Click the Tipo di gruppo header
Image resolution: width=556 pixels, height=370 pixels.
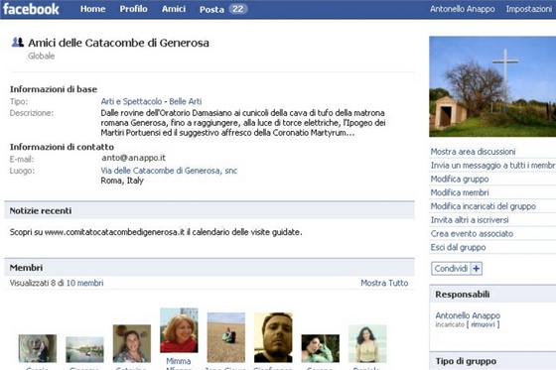pyautogui.click(x=492, y=361)
